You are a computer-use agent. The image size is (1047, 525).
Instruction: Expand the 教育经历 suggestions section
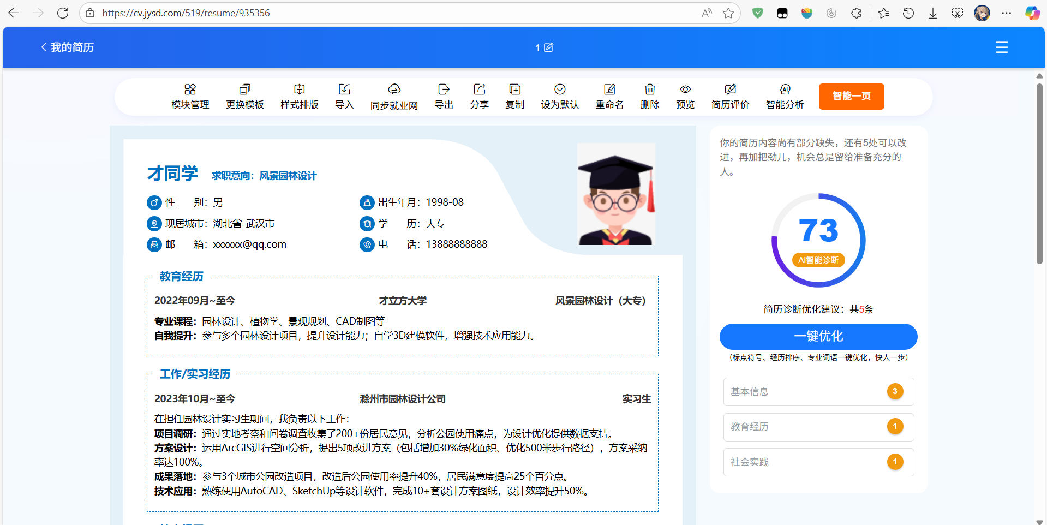click(x=817, y=427)
